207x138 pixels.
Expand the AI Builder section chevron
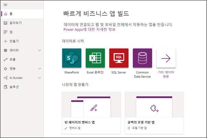click(39, 78)
